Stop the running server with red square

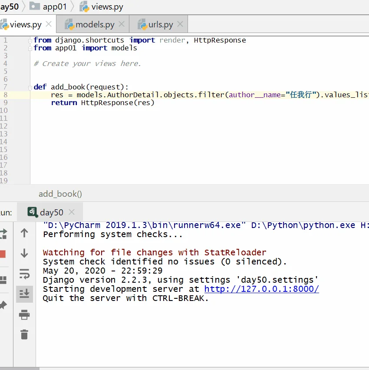click(x=3, y=254)
